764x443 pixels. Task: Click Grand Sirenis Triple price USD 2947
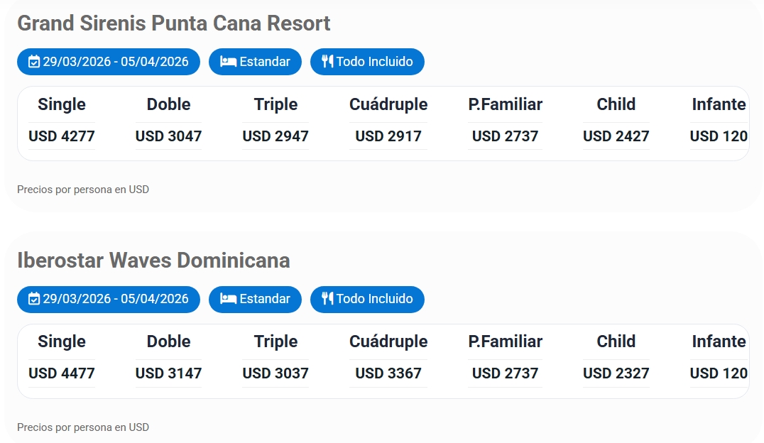(275, 136)
